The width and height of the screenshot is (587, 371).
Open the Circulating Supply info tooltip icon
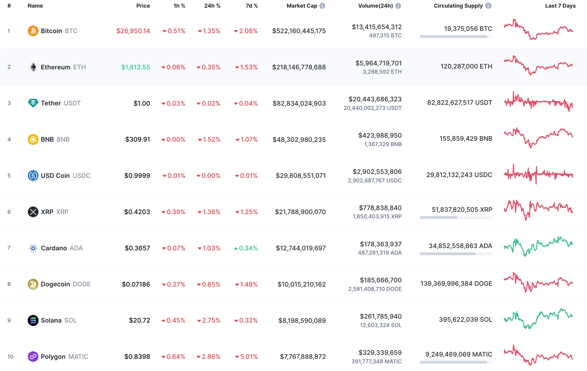(488, 5)
